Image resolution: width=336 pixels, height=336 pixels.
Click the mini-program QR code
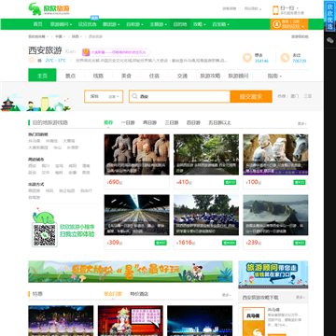(x=45, y=235)
